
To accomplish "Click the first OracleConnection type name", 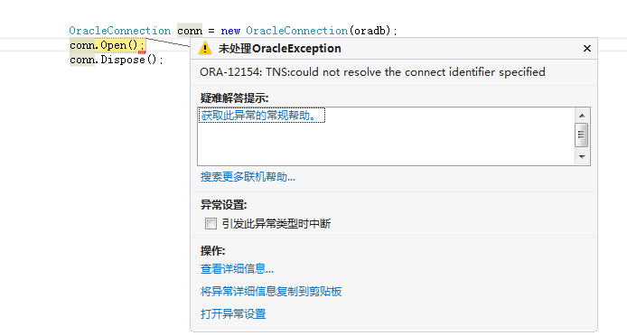I will (x=119, y=31).
